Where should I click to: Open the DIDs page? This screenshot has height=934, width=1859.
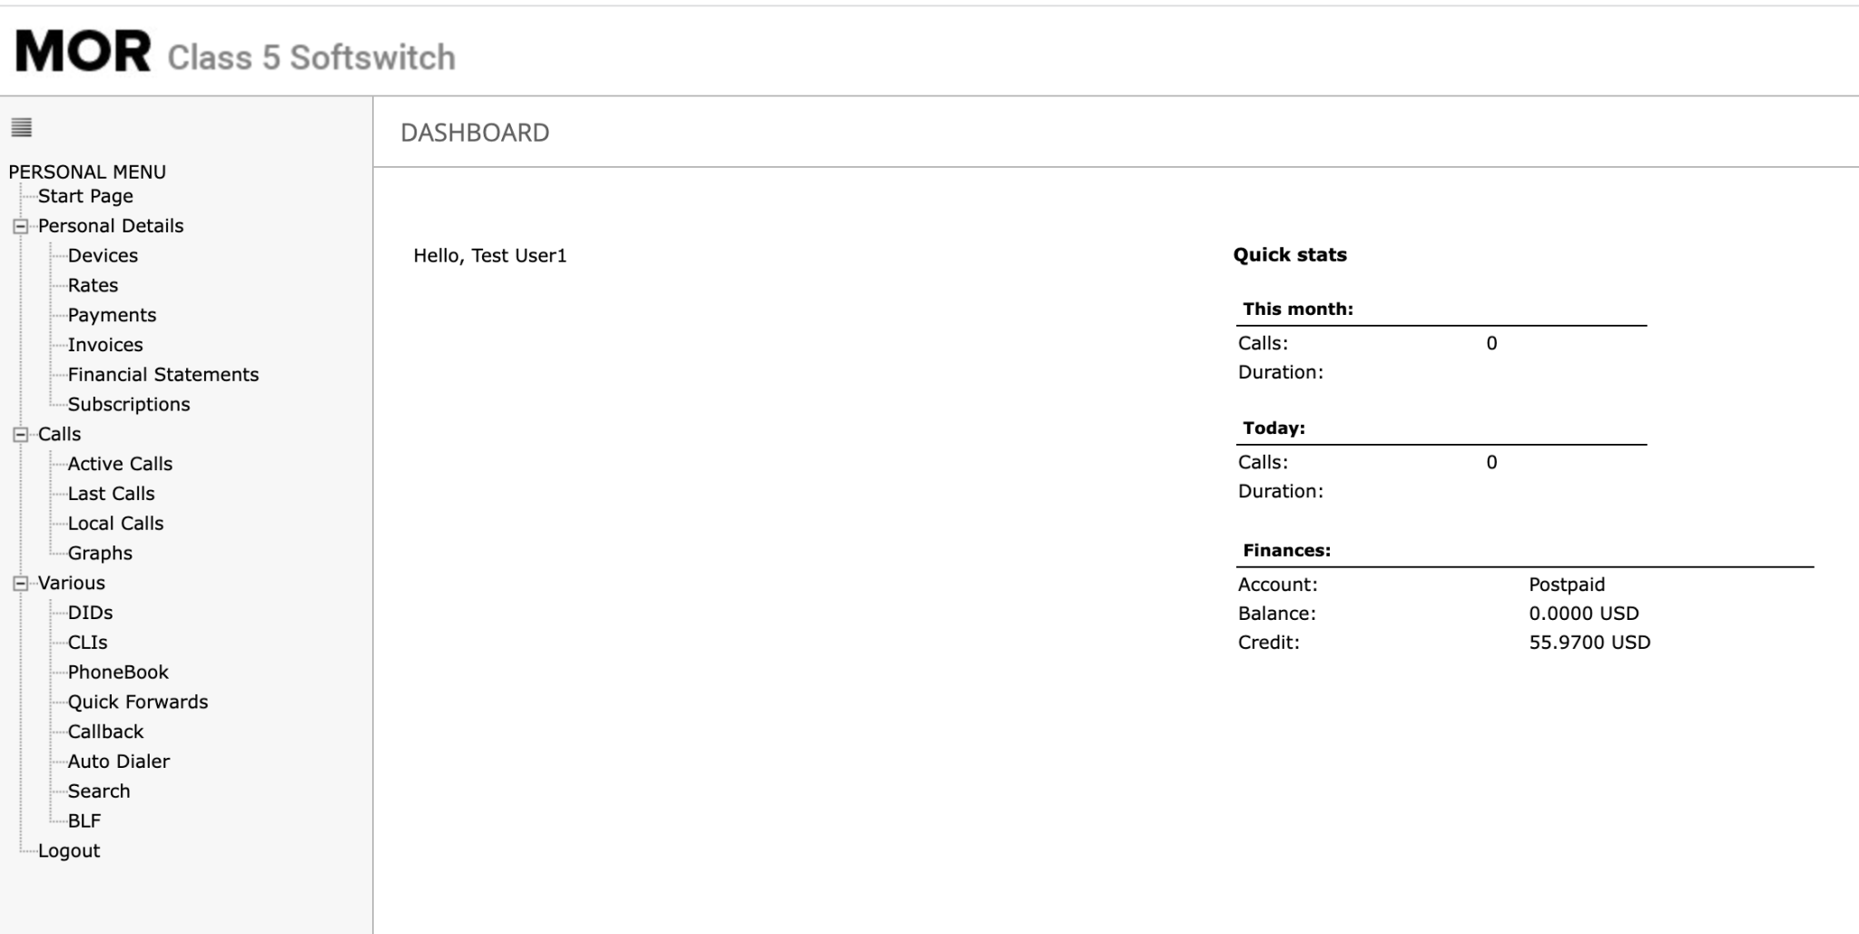(91, 612)
